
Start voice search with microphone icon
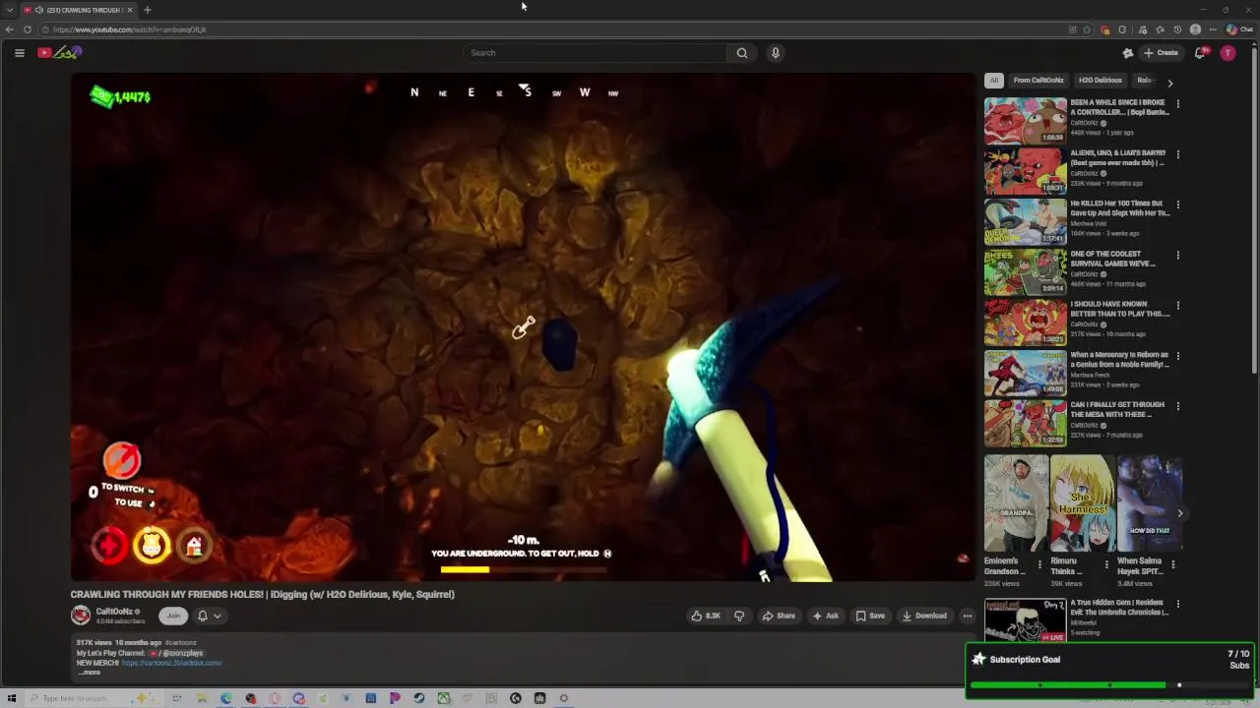(776, 53)
